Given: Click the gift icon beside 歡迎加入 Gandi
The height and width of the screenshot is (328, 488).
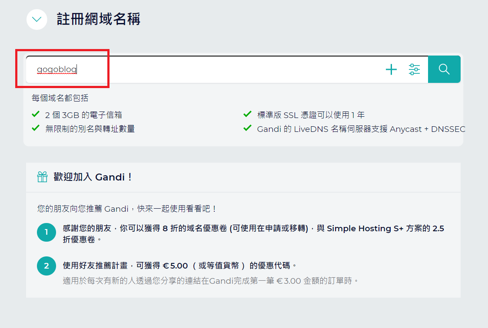Looking at the screenshot, I should point(42,177).
